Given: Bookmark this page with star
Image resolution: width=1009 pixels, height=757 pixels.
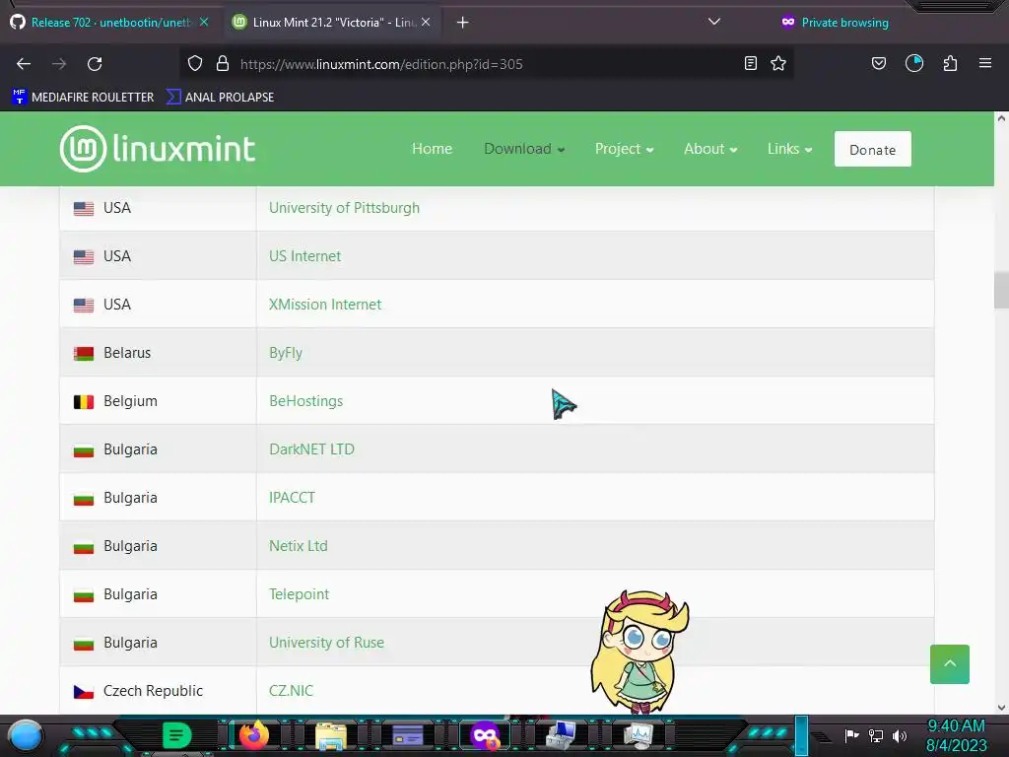Looking at the screenshot, I should (x=778, y=63).
